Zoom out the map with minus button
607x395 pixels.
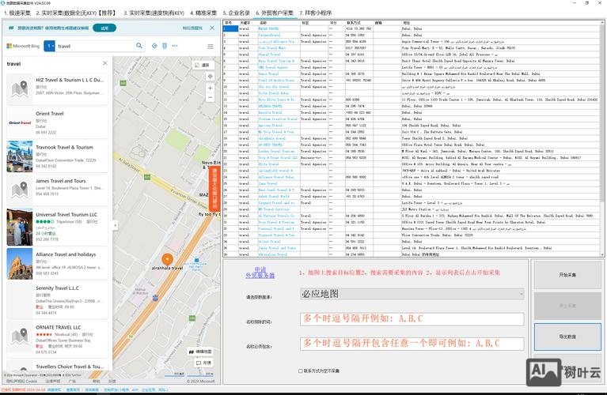coord(210,97)
